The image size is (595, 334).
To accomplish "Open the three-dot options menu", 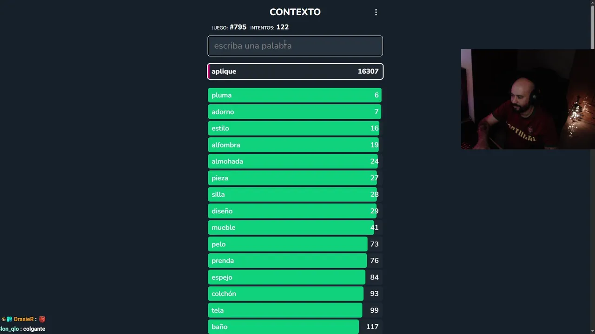I will (376, 13).
